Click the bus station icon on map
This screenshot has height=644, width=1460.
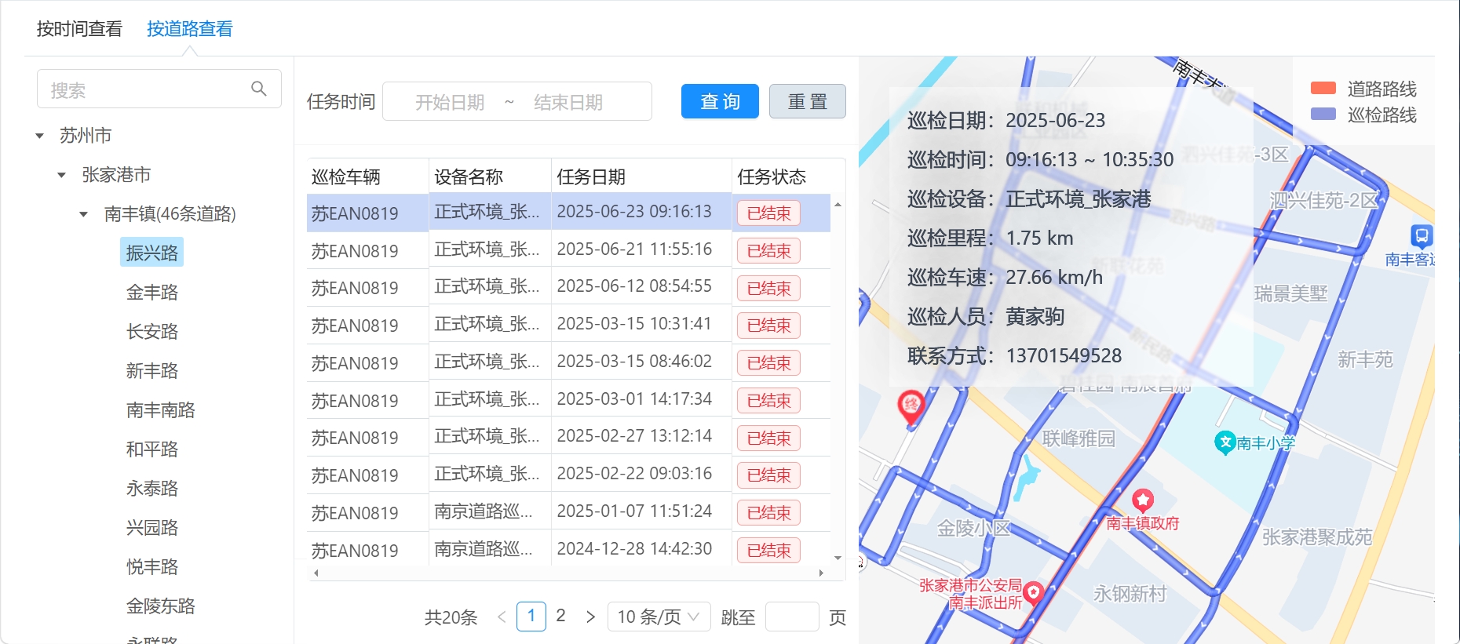(x=1422, y=235)
